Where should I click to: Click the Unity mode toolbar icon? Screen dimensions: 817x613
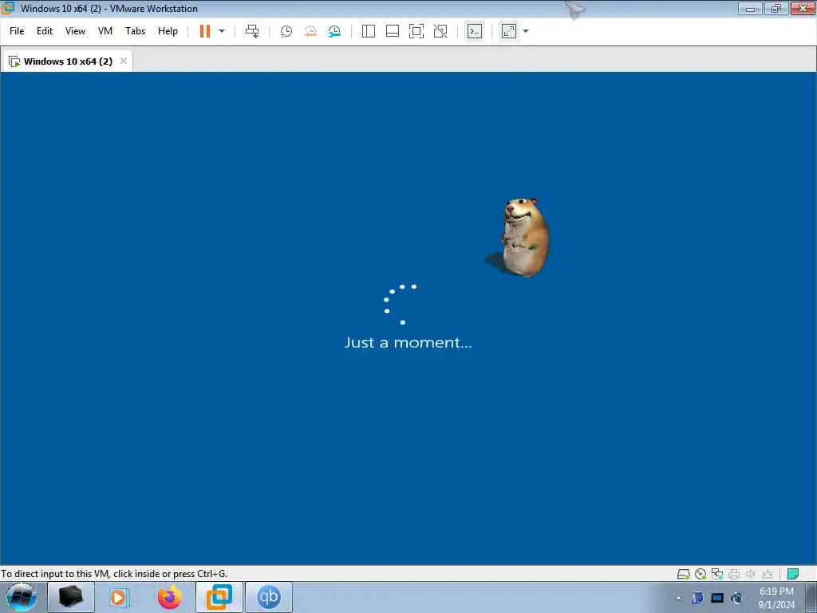[x=440, y=31]
